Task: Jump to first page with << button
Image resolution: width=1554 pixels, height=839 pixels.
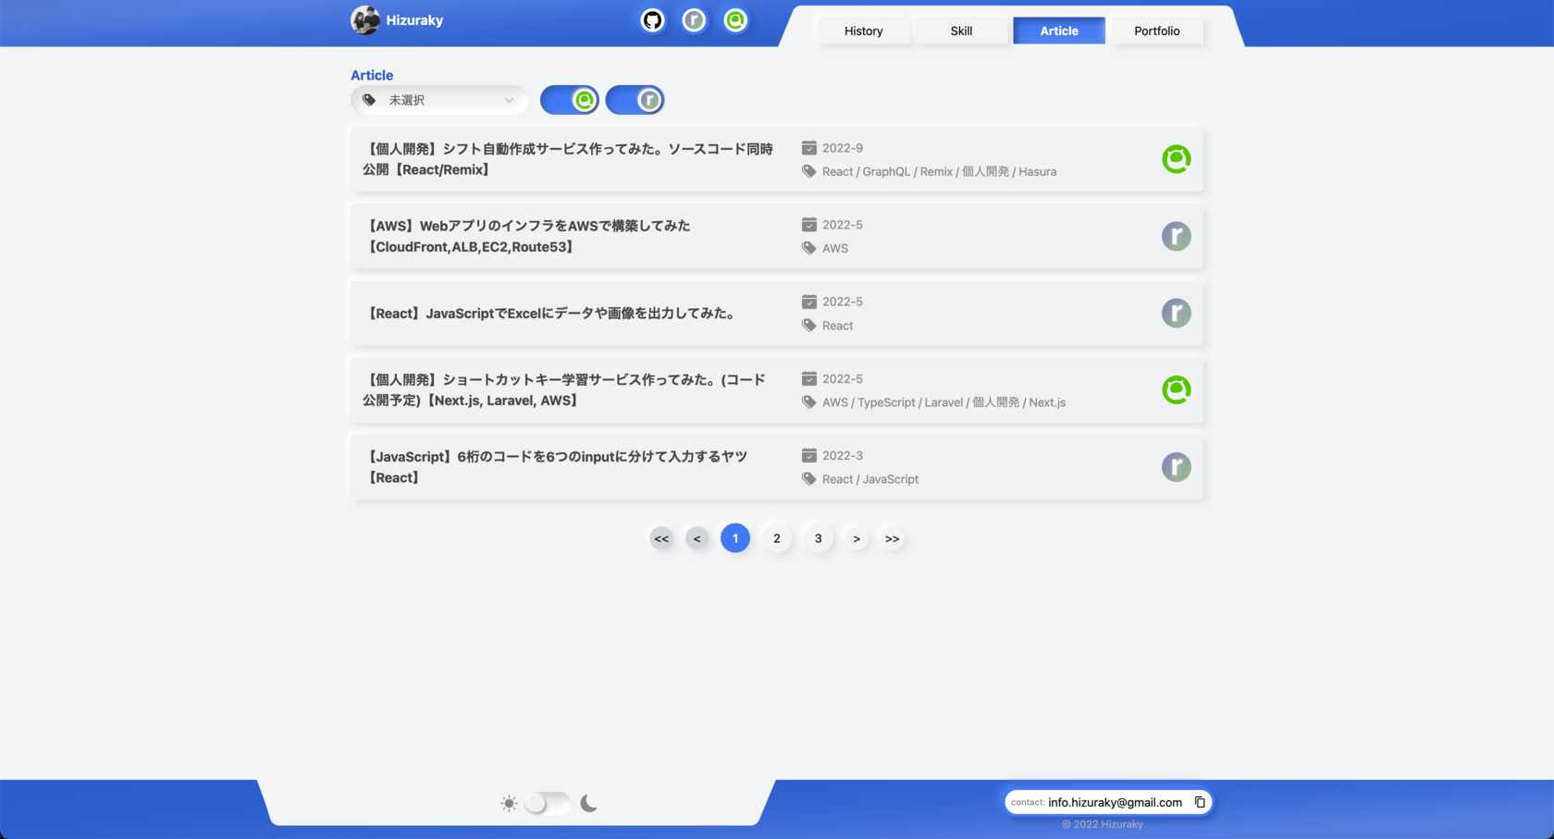Action: click(661, 538)
